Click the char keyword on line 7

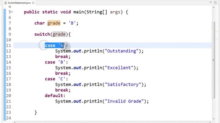40,23
